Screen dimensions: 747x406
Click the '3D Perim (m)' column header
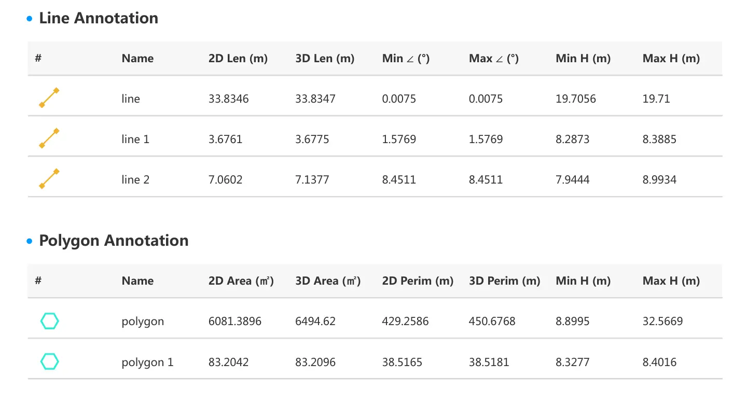point(504,281)
